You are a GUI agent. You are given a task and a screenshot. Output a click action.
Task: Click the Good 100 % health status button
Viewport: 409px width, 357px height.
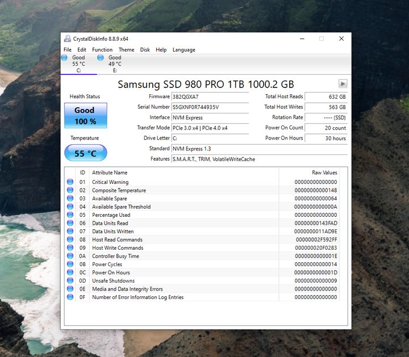point(86,115)
